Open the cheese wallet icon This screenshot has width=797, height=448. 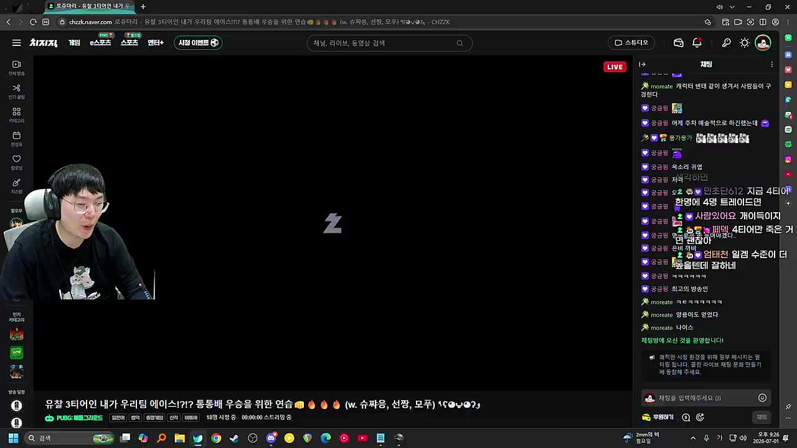(679, 43)
